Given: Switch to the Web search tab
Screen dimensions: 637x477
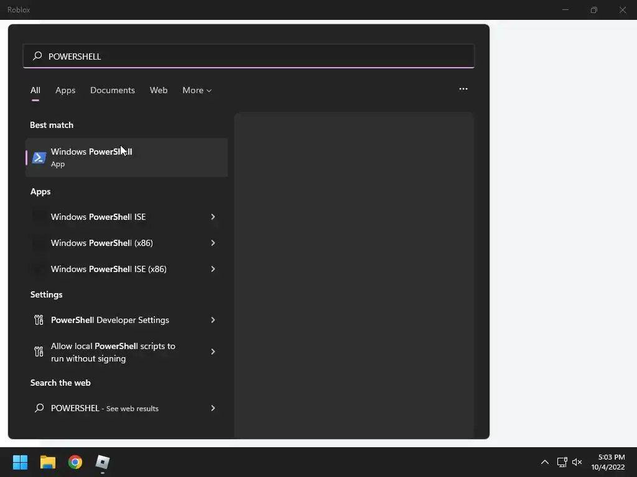Looking at the screenshot, I should pyautogui.click(x=159, y=90).
